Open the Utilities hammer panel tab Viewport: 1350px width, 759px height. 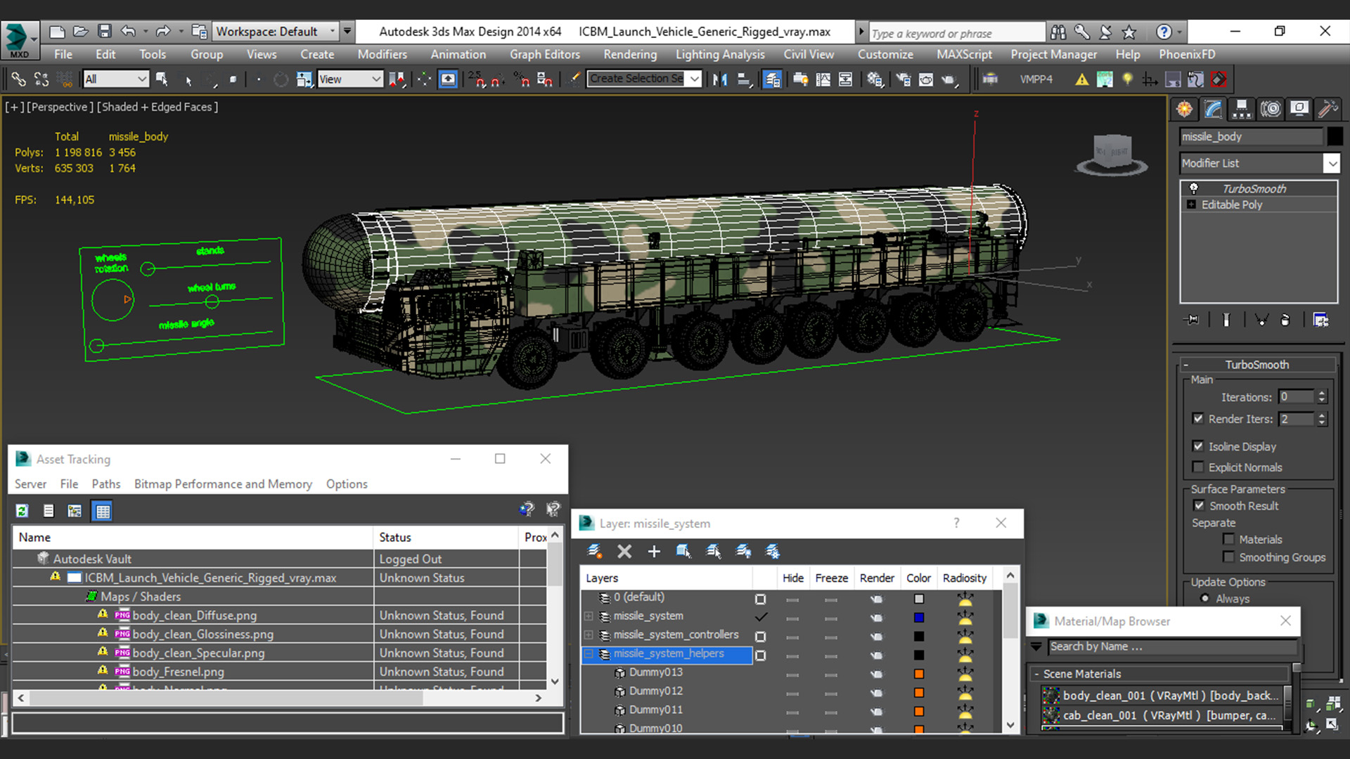[x=1327, y=109]
